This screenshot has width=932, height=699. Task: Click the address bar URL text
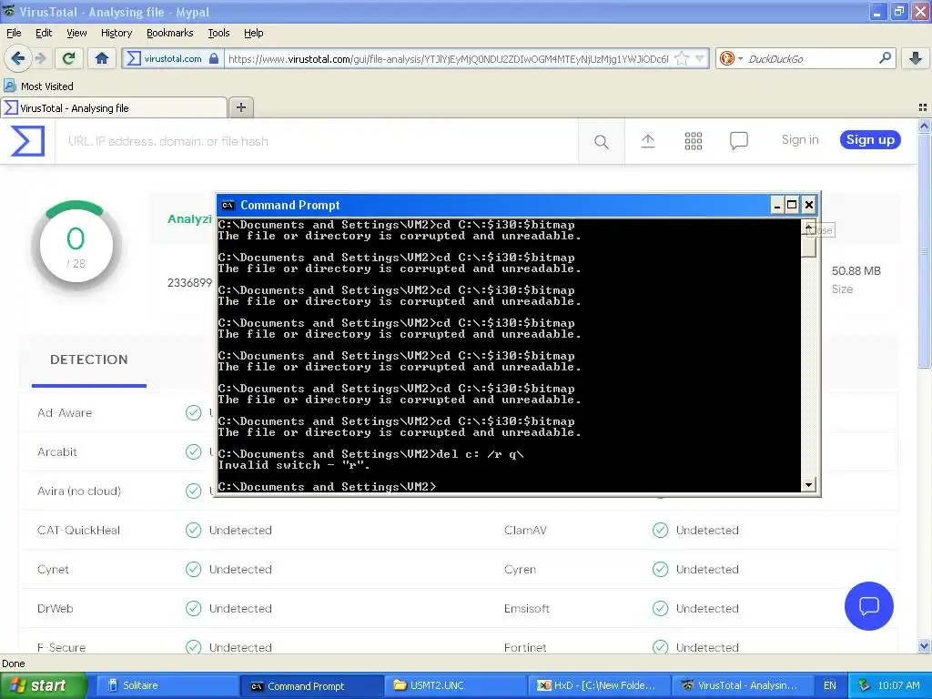pos(448,59)
